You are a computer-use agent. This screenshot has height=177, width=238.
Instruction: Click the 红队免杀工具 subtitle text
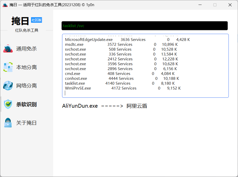pyautogui.click(x=27, y=30)
